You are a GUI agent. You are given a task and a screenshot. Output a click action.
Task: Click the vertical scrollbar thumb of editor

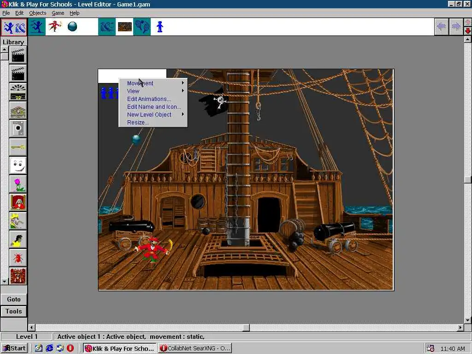click(x=467, y=179)
